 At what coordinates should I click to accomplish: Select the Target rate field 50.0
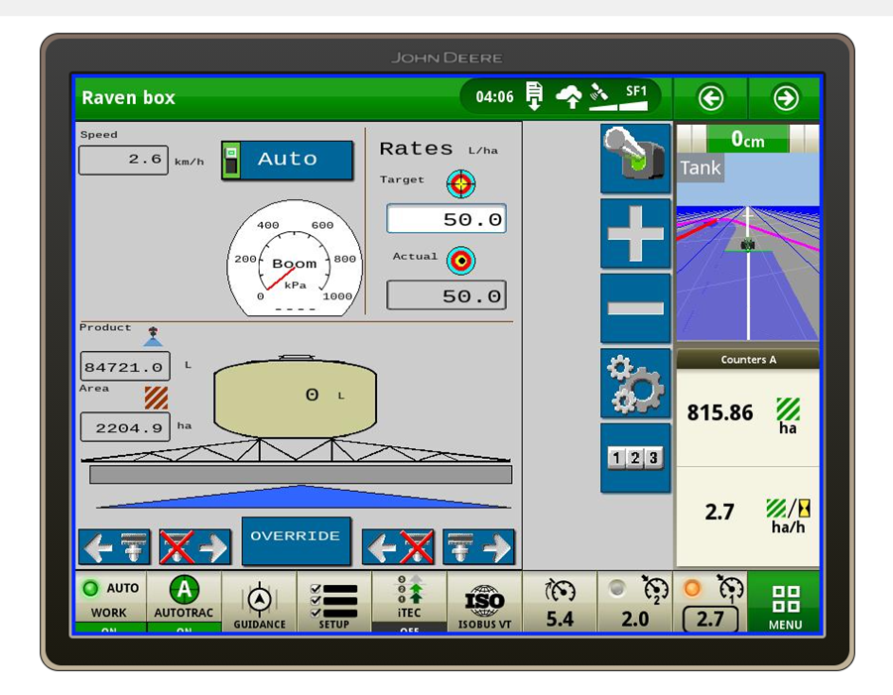tap(446, 219)
